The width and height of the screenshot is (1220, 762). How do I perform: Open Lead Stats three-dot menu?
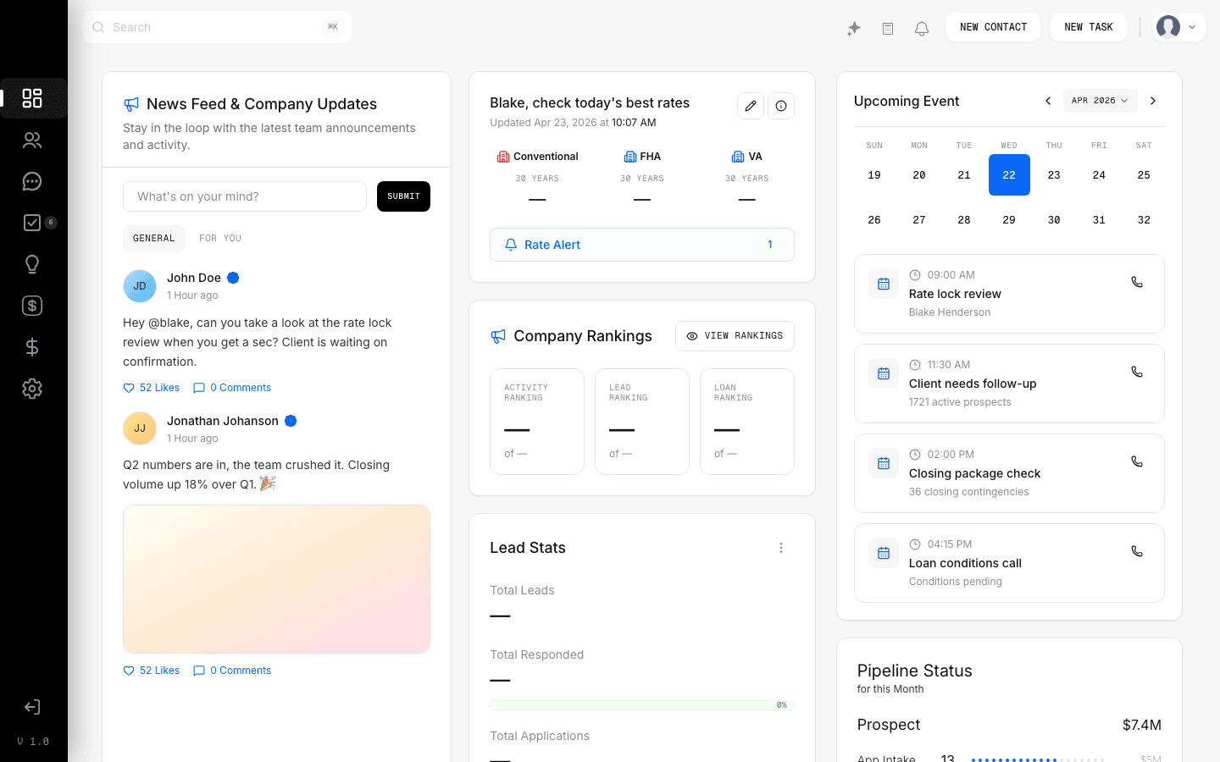(x=781, y=548)
